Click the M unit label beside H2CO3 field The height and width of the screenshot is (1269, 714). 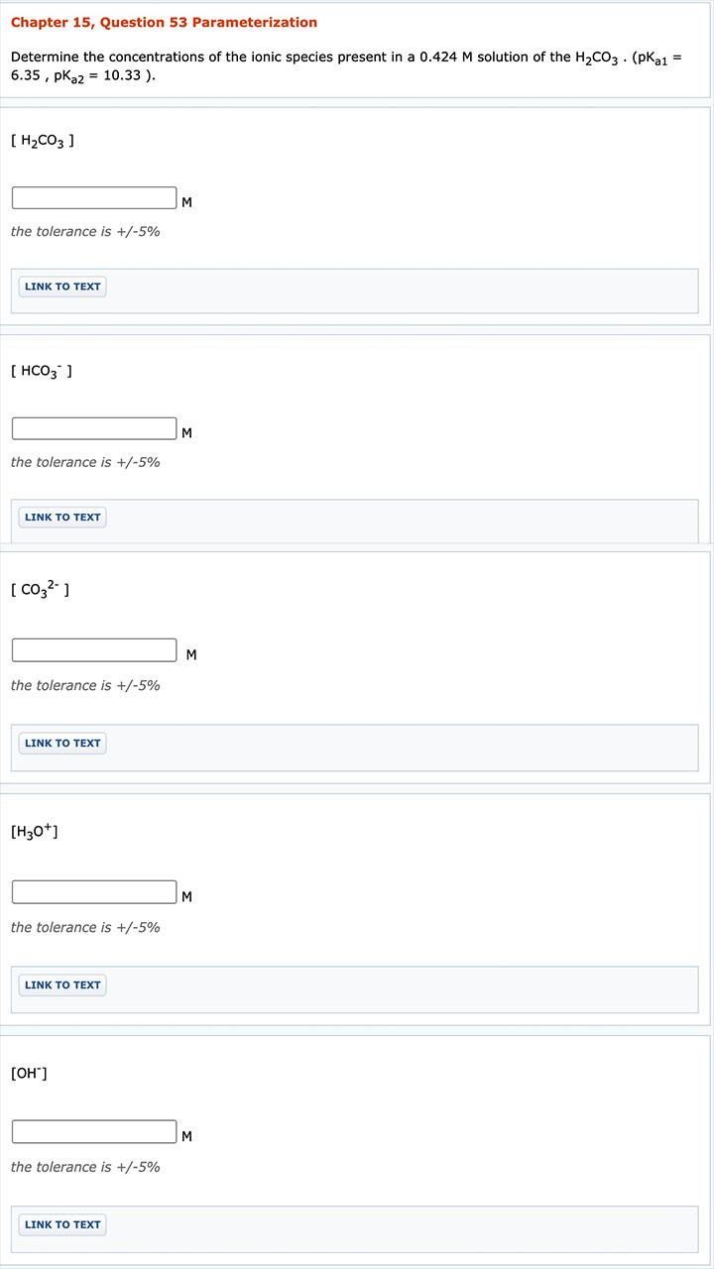coord(185,201)
